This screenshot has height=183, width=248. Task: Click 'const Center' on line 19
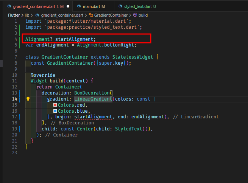77,129
